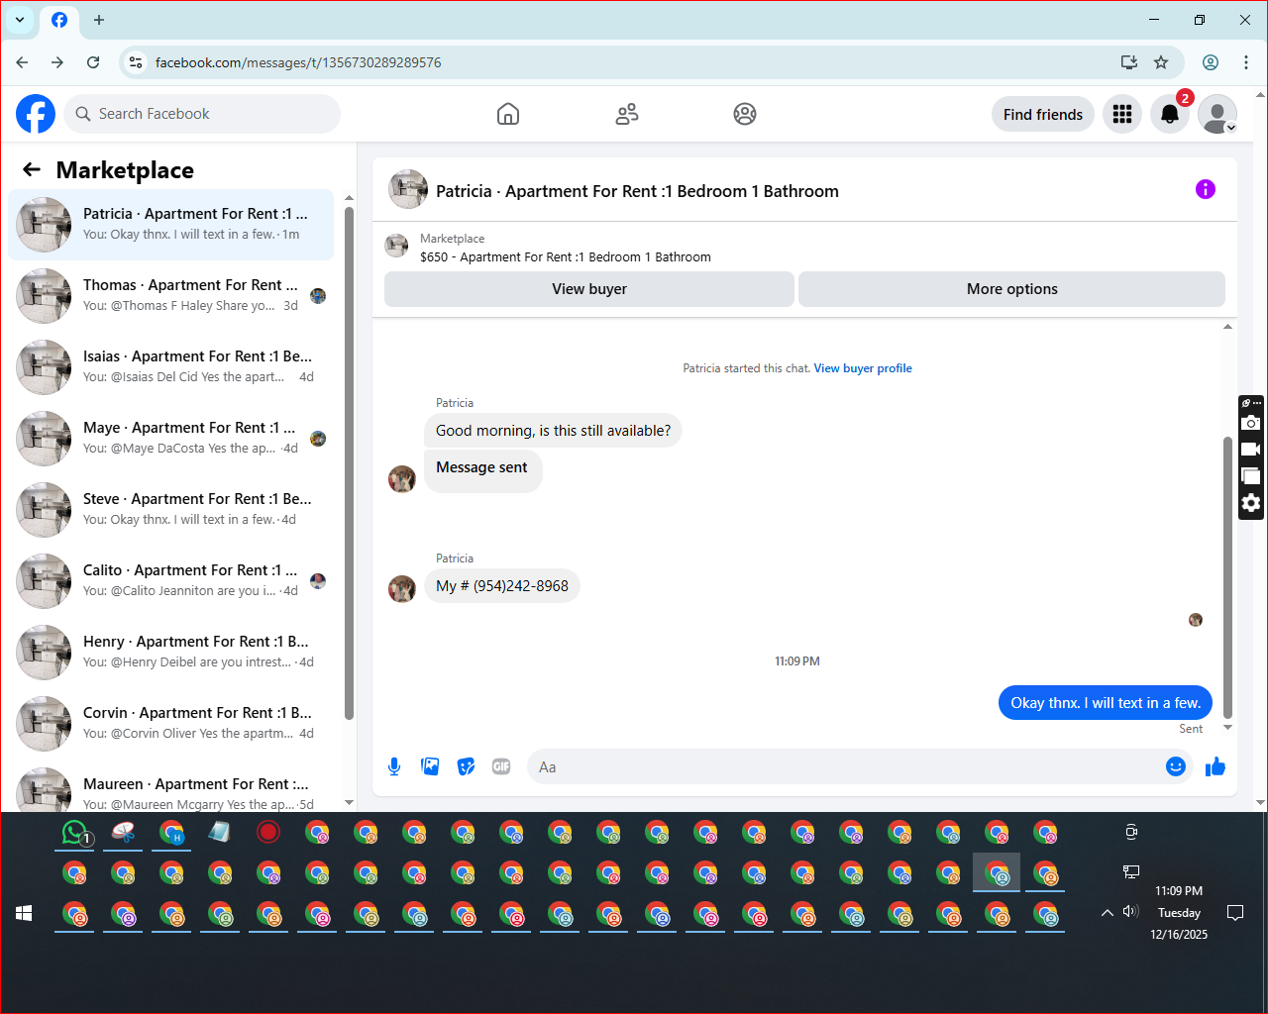Click the taskbar volume icon
The image size is (1268, 1014).
(x=1130, y=912)
